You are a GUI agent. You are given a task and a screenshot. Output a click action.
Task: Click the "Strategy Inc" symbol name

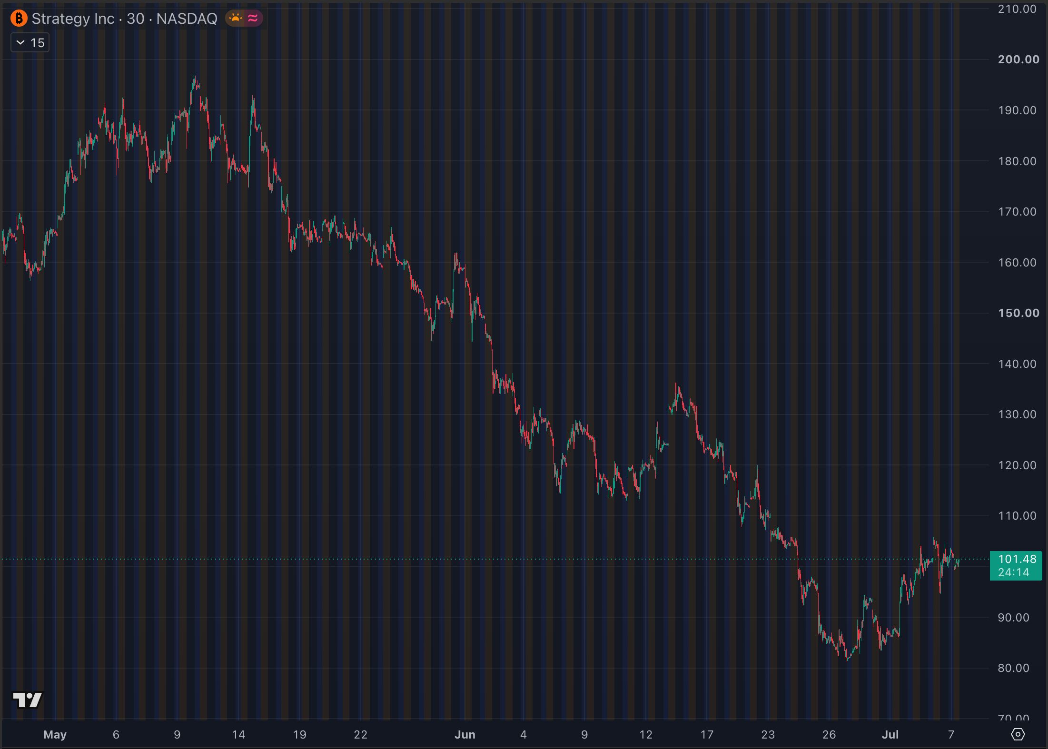pyautogui.click(x=73, y=19)
